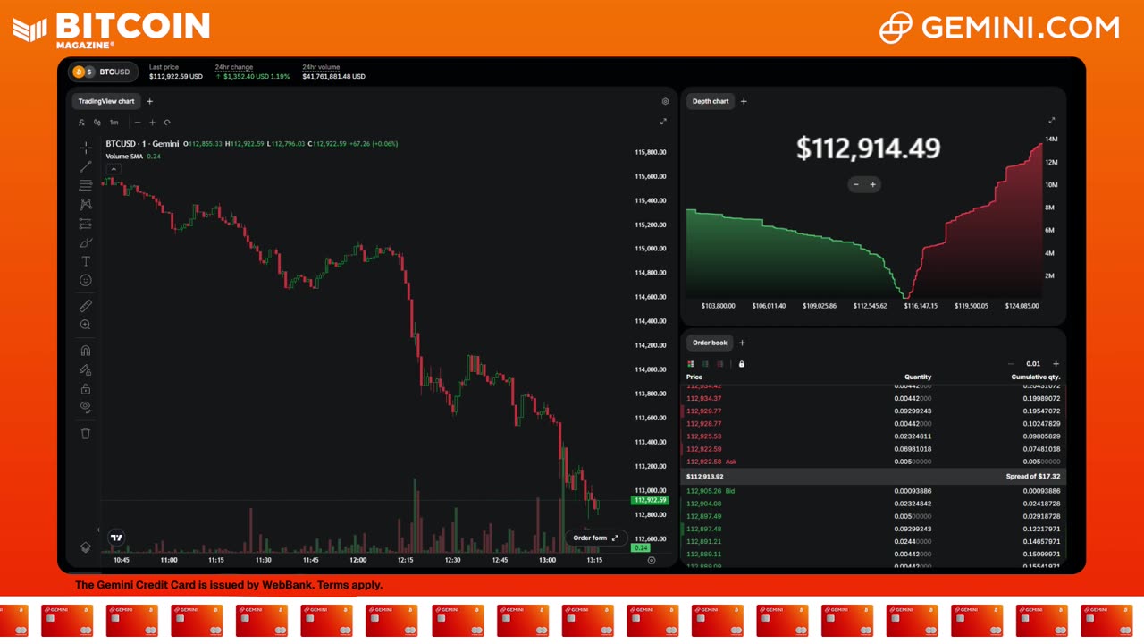Zoom out the chart with minus
1144x644 pixels.
[138, 123]
